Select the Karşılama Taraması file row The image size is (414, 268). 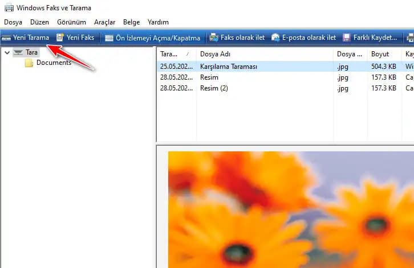(229, 67)
